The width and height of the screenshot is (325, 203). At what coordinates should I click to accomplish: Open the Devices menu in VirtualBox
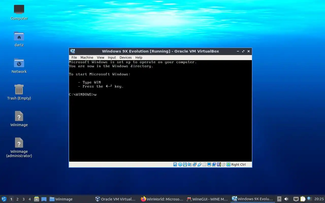point(125,57)
